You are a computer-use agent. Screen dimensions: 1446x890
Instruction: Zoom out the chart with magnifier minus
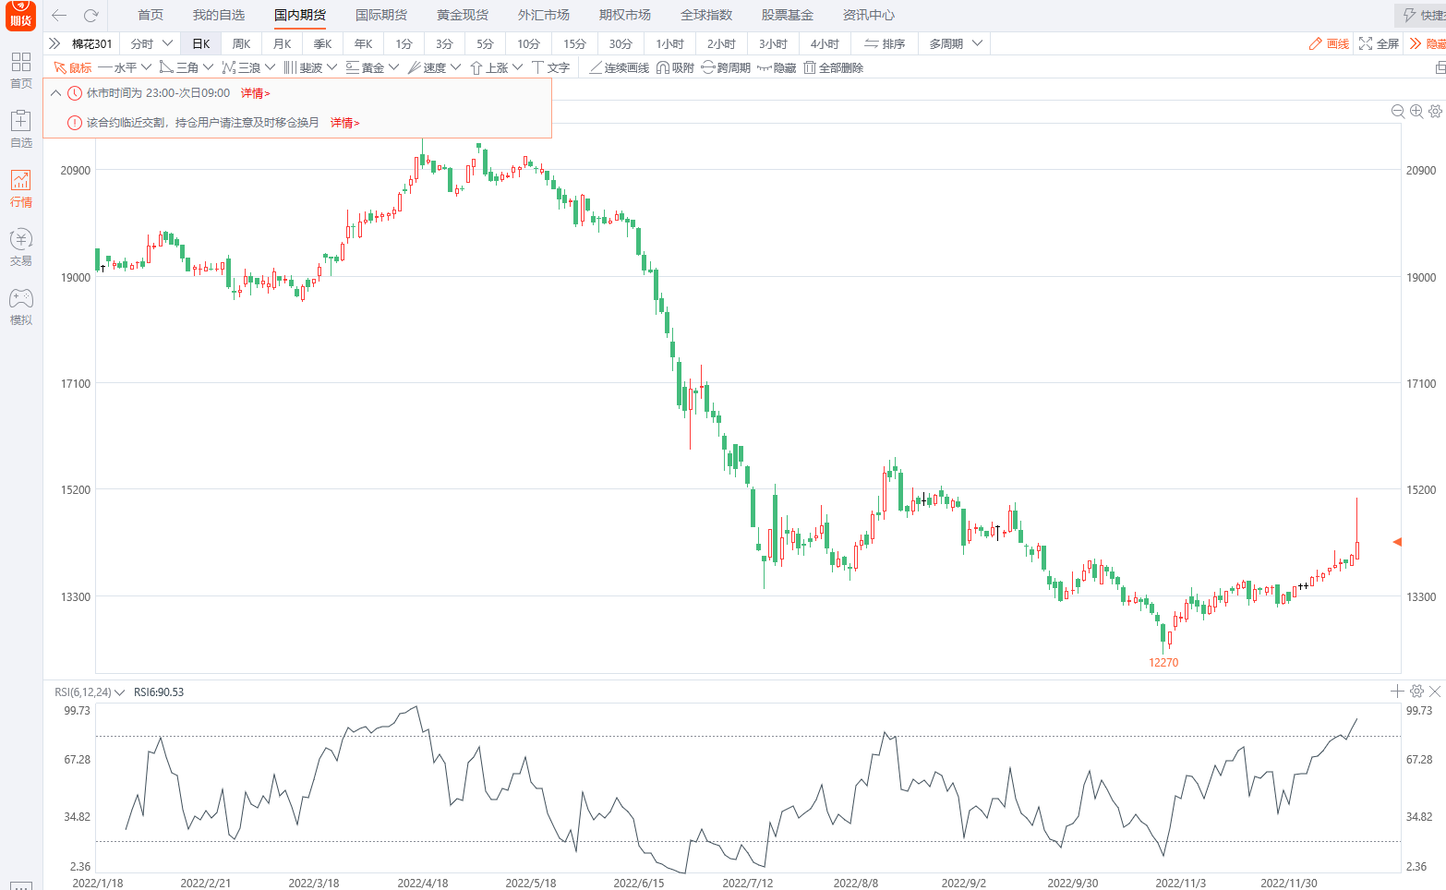point(1398,111)
